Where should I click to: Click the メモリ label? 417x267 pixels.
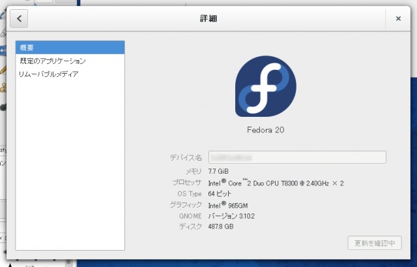[194, 171]
